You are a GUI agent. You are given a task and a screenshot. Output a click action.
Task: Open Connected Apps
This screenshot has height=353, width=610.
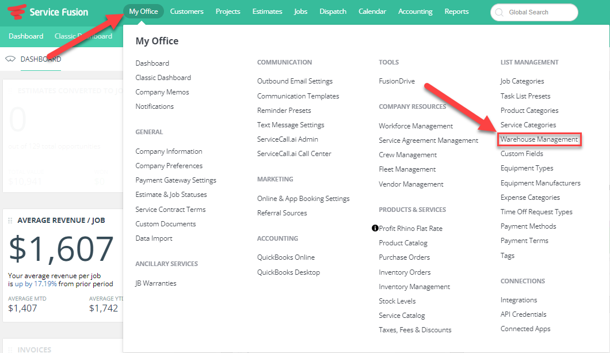(x=525, y=329)
